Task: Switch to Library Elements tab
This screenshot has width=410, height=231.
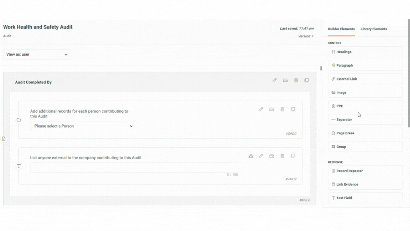Action: [373, 29]
